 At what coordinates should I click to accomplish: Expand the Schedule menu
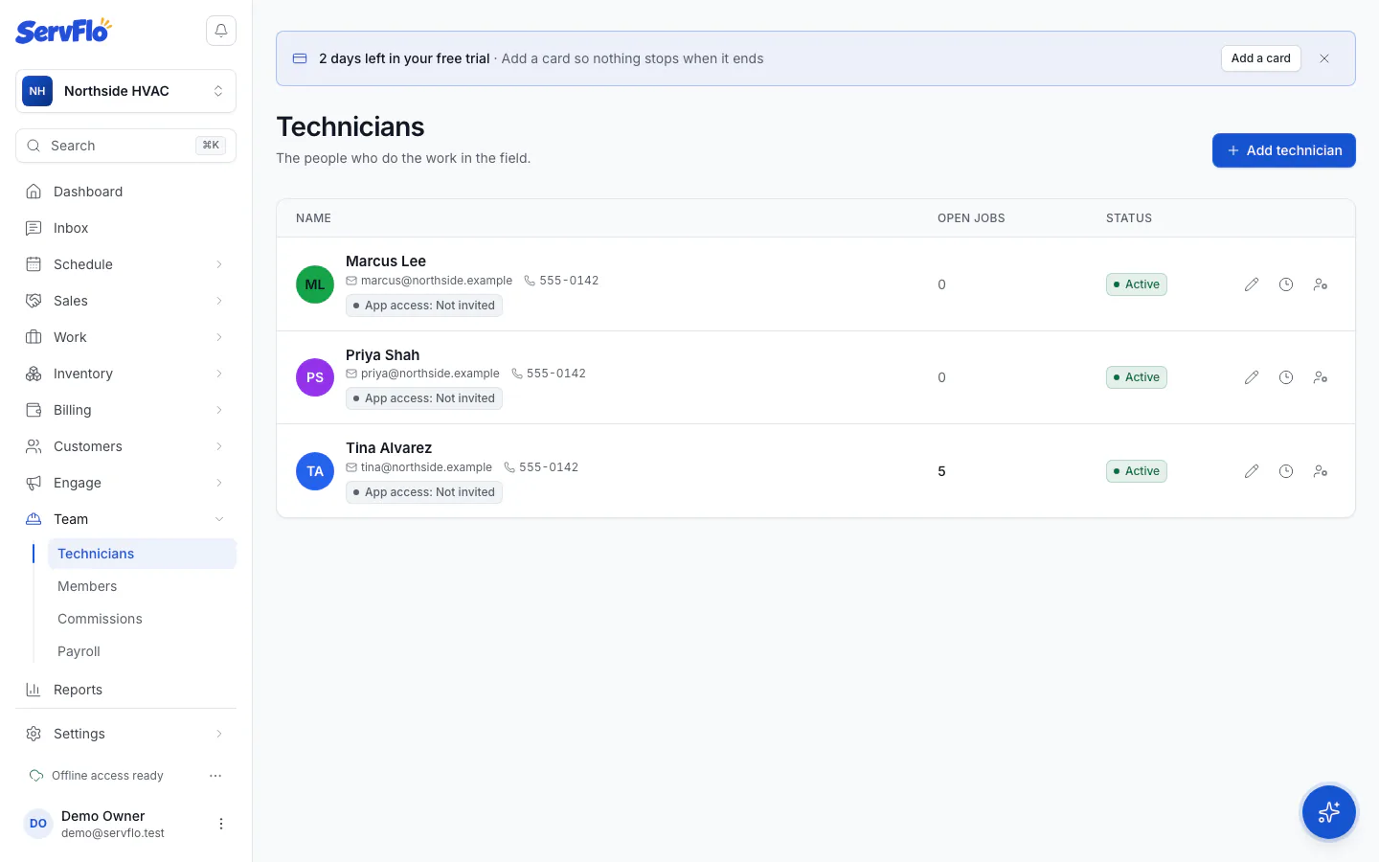pyautogui.click(x=126, y=264)
